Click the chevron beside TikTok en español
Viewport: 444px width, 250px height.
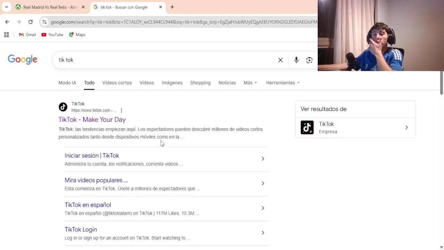(x=263, y=208)
